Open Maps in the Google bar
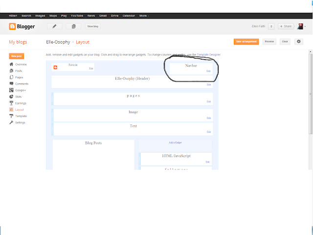 point(53,16)
